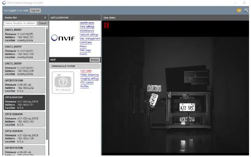251x157 pixels.
Task: Click the NVT section label
Action: point(53,60)
